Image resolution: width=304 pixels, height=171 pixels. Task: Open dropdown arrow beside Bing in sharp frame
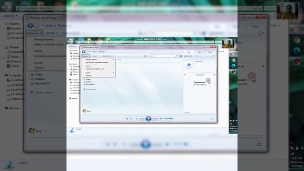click(92, 111)
